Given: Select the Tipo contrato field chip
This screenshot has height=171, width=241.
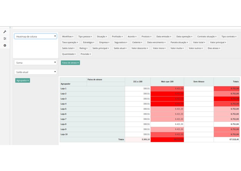Looking at the screenshot, I should tap(229, 36).
